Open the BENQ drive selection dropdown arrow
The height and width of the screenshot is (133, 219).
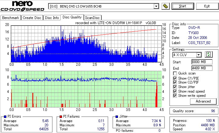click(156, 6)
